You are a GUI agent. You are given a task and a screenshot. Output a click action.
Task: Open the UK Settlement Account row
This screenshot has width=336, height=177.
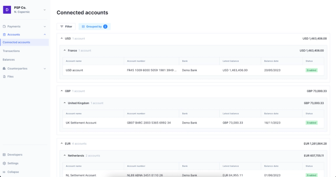pos(193,123)
